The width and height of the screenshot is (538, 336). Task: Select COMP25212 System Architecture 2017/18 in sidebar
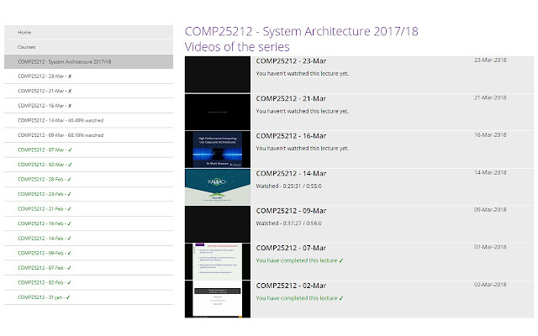[x=88, y=61]
